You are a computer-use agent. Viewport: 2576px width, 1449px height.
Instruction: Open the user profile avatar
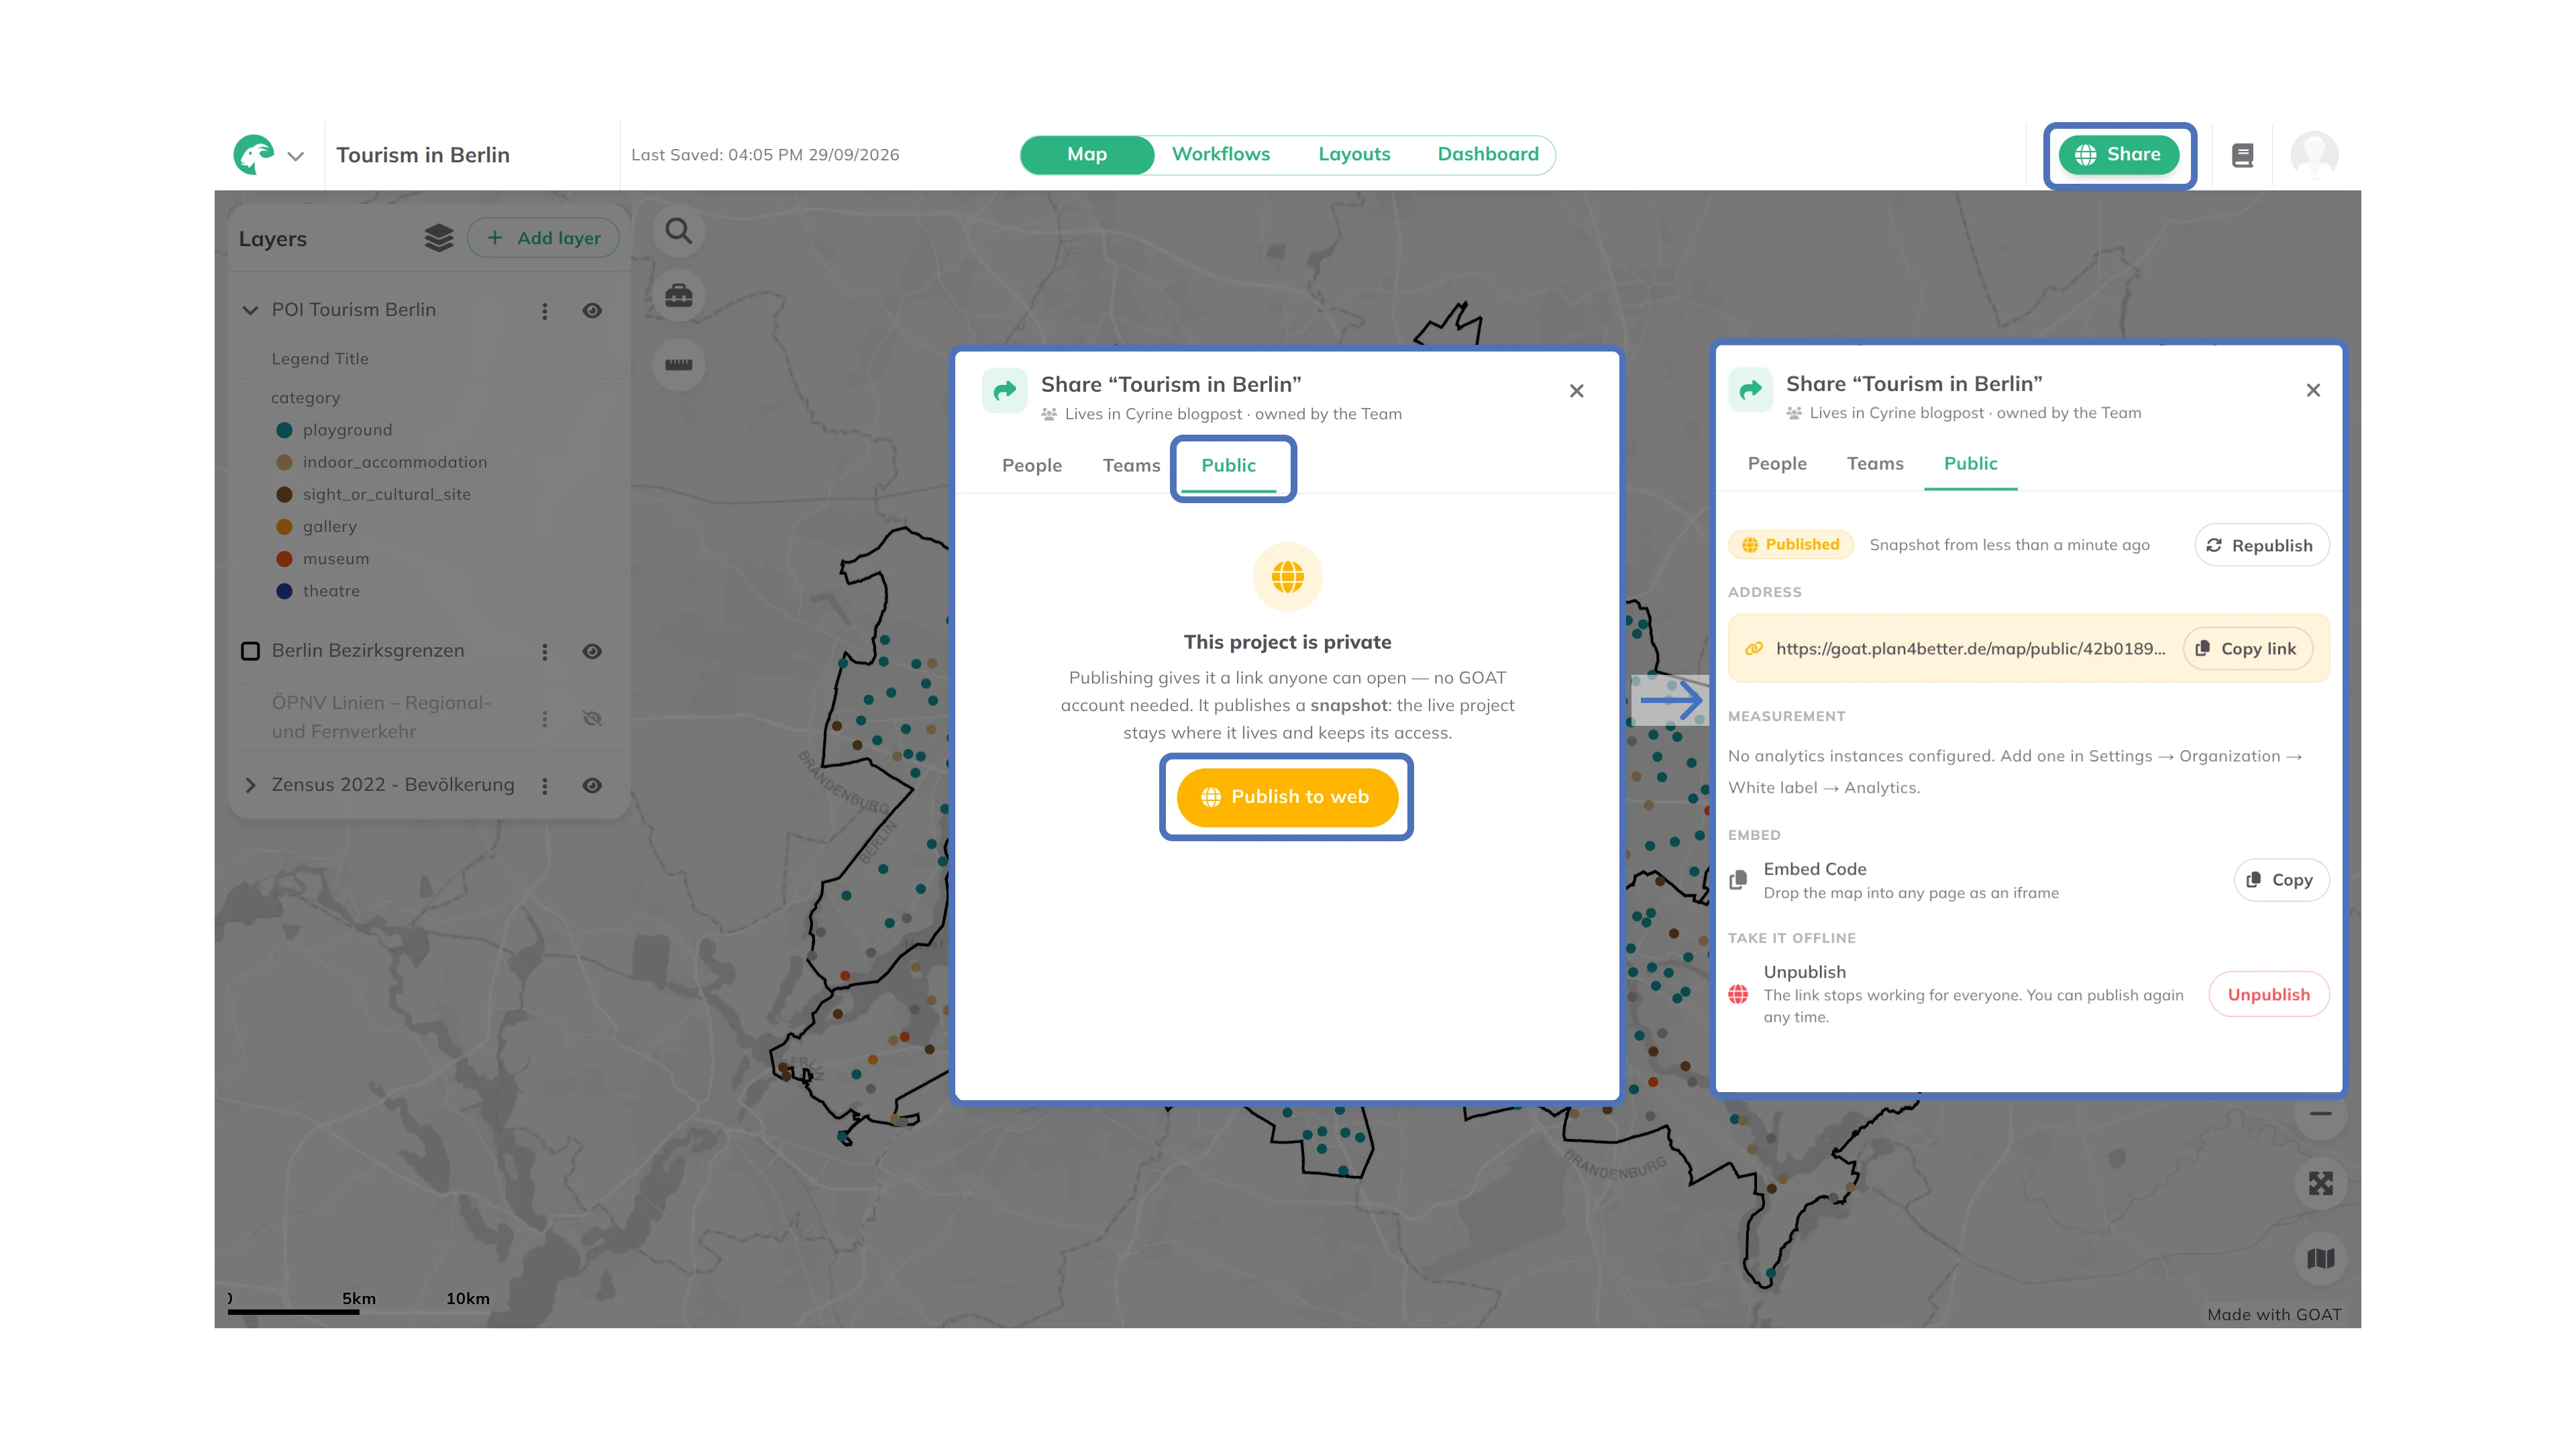tap(2315, 155)
